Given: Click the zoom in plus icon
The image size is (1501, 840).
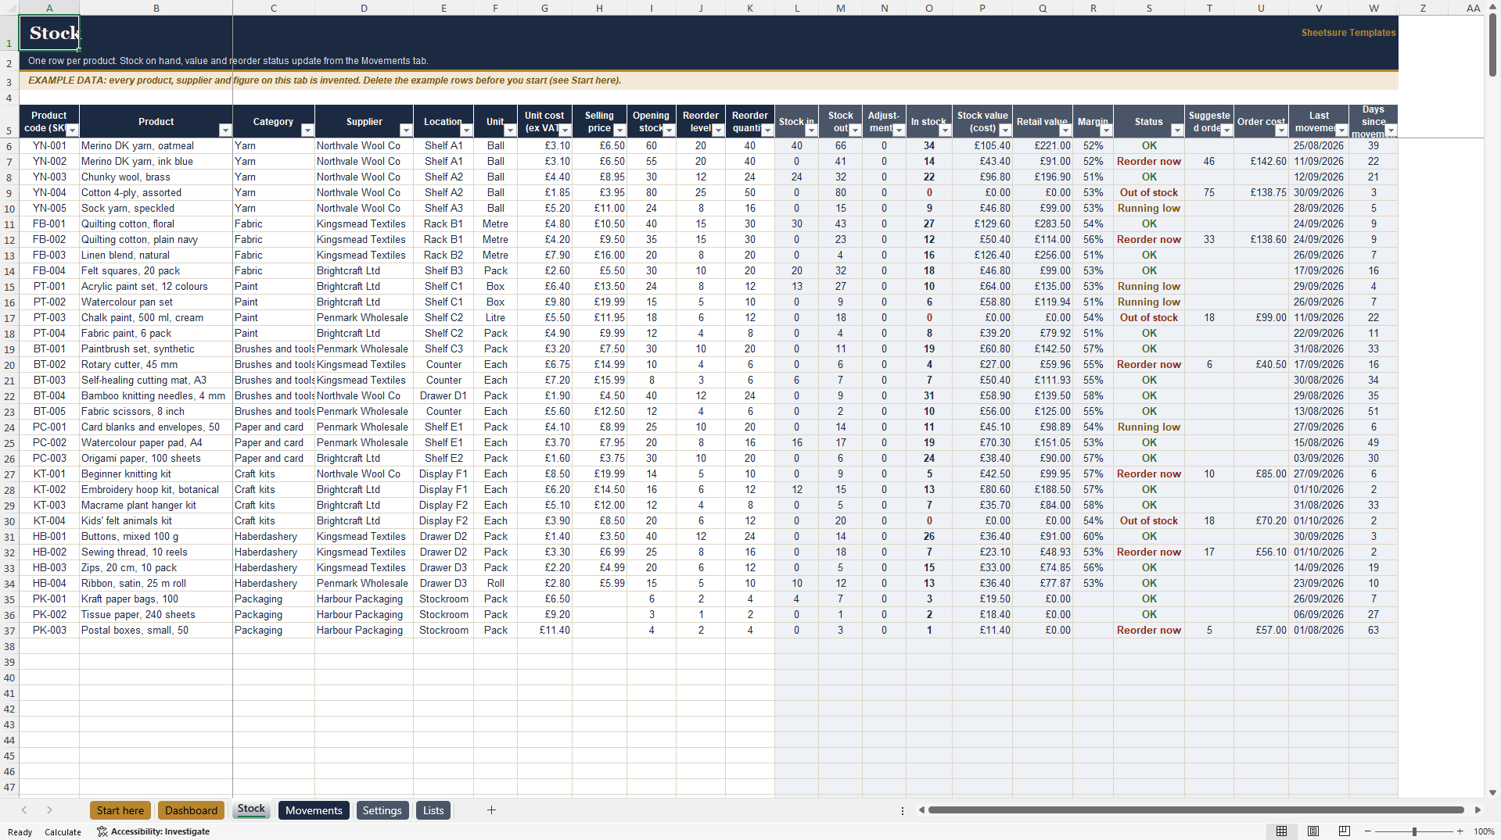Looking at the screenshot, I should click(x=1460, y=831).
